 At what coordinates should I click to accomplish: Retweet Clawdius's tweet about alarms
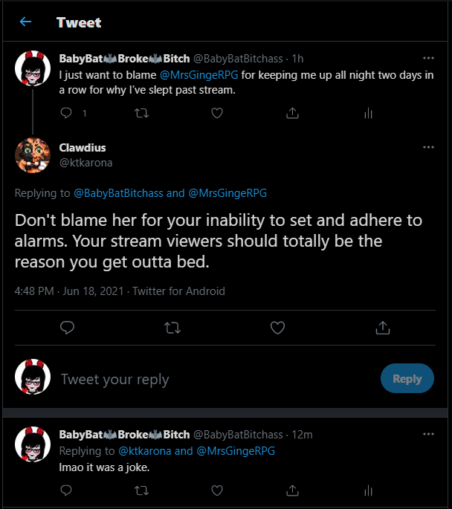pyautogui.click(x=172, y=327)
